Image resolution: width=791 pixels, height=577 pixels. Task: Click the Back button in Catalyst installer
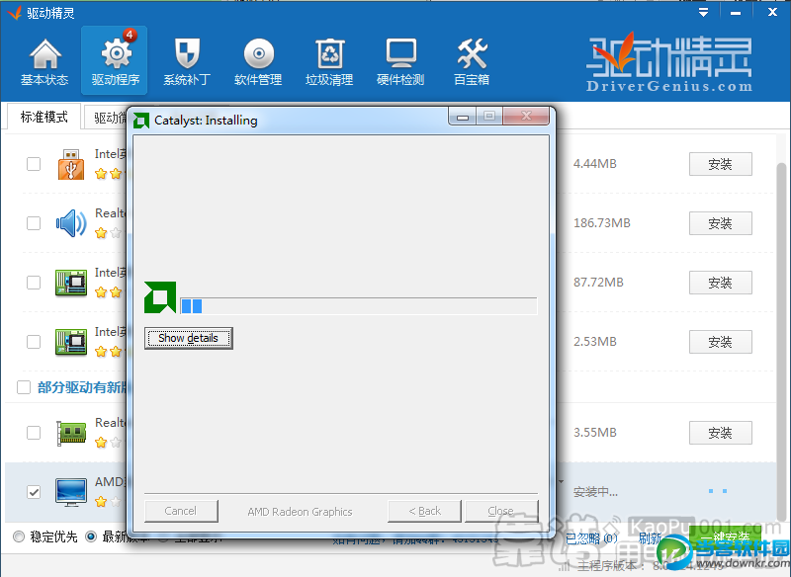[424, 511]
